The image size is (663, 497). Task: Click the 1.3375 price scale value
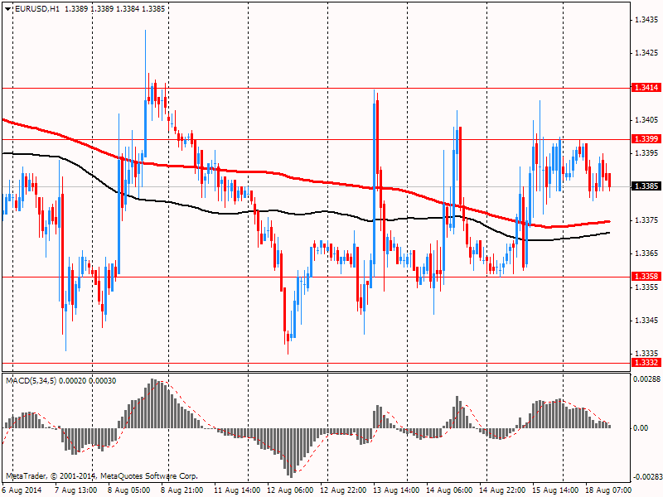pyautogui.click(x=646, y=220)
